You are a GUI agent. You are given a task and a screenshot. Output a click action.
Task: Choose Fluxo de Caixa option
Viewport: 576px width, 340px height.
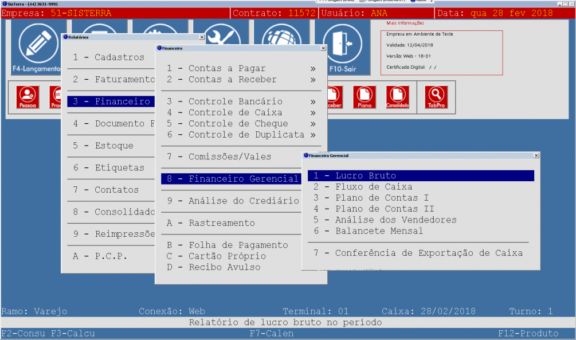[373, 187]
